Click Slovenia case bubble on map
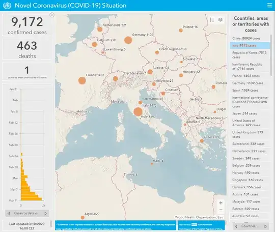The height and width of the screenshot is (232, 275). click(154, 84)
